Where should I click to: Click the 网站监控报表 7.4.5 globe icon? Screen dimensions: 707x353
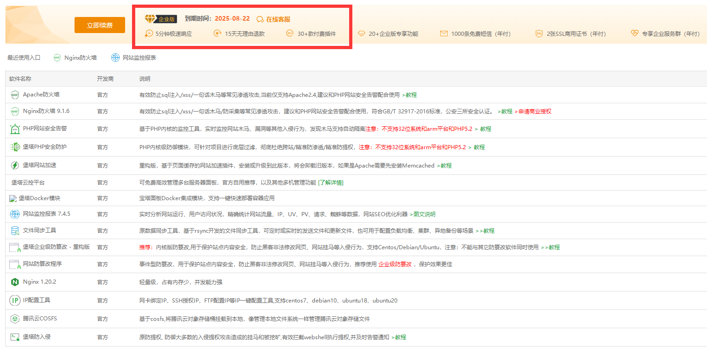coord(15,214)
